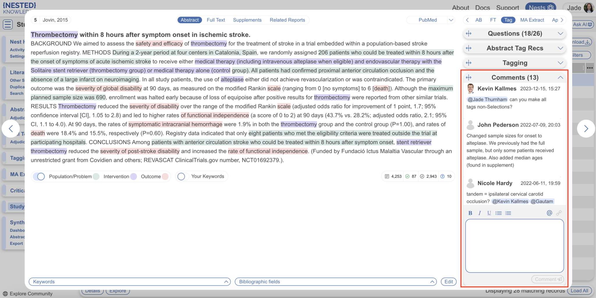The width and height of the screenshot is (596, 298).
Task: Expand the Keywords bar
Action: tap(130, 282)
